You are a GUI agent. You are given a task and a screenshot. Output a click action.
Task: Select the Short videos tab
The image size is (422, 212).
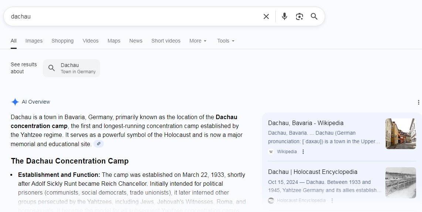pos(166,41)
